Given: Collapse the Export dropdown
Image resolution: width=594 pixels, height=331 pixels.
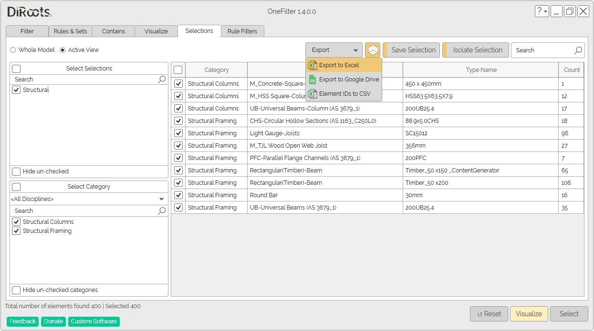Looking at the screenshot, I should [334, 50].
